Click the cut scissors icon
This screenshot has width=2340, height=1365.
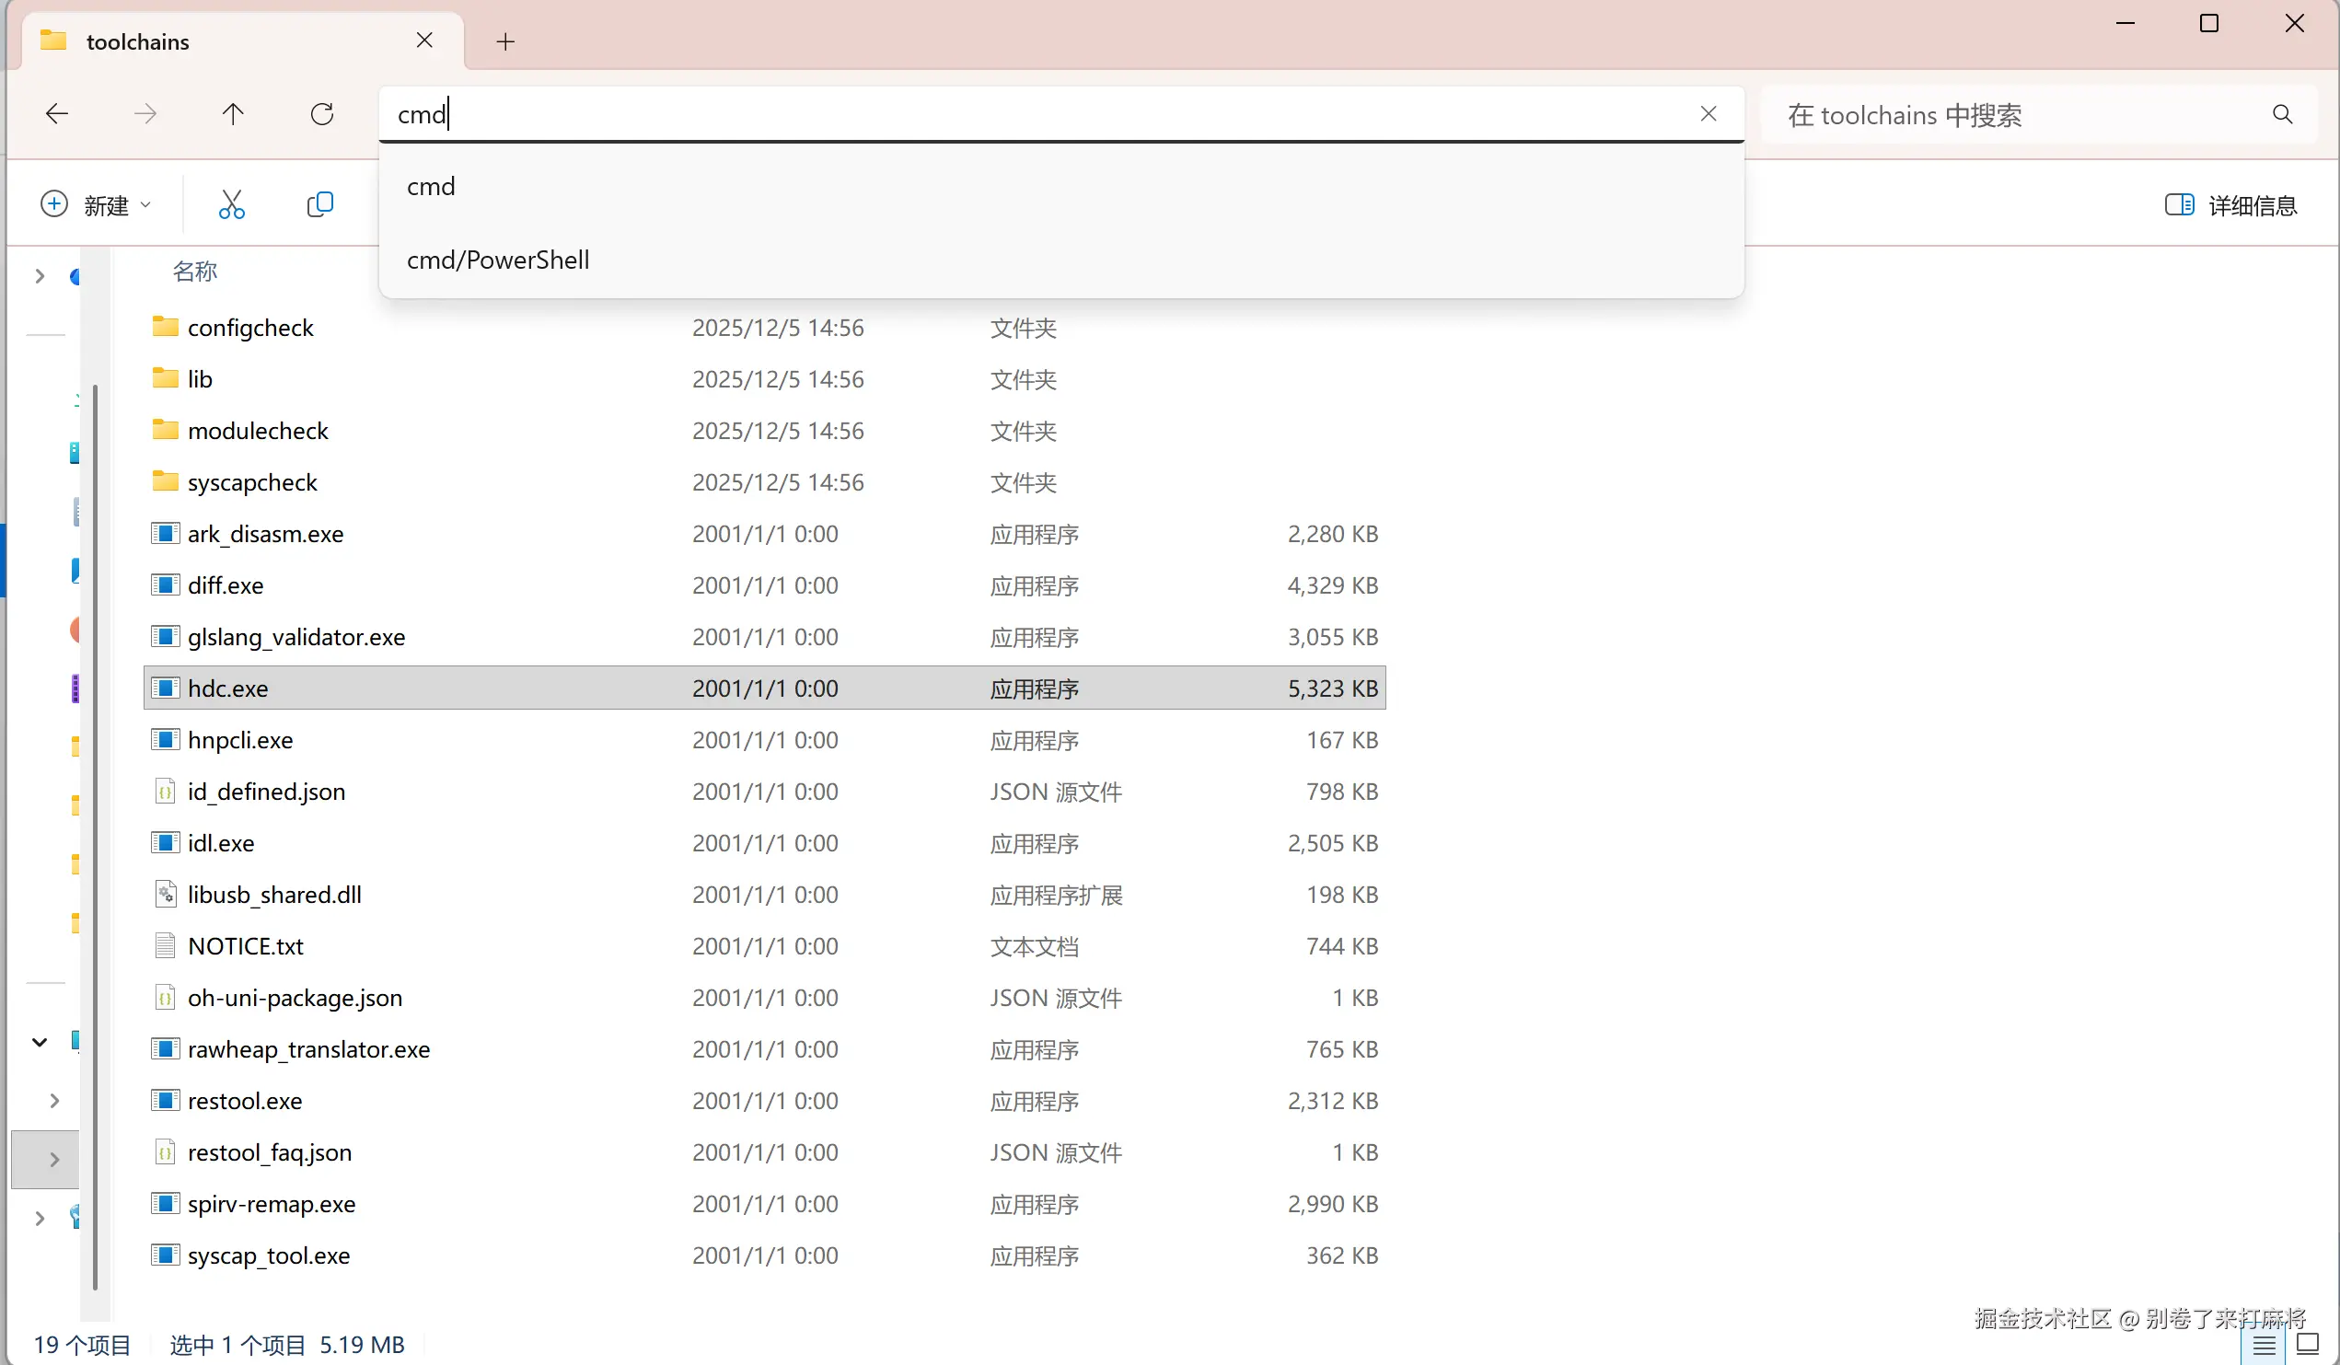point(231,204)
